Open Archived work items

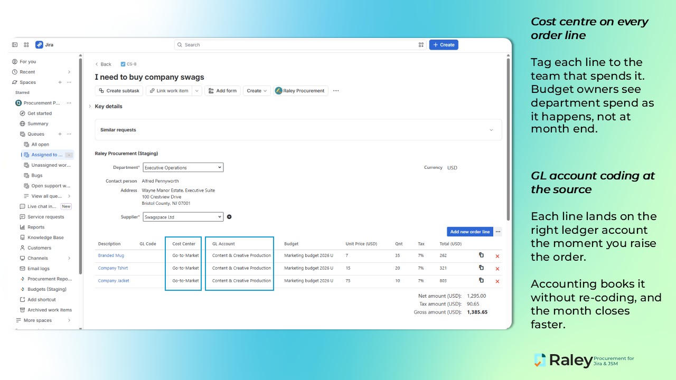50,310
